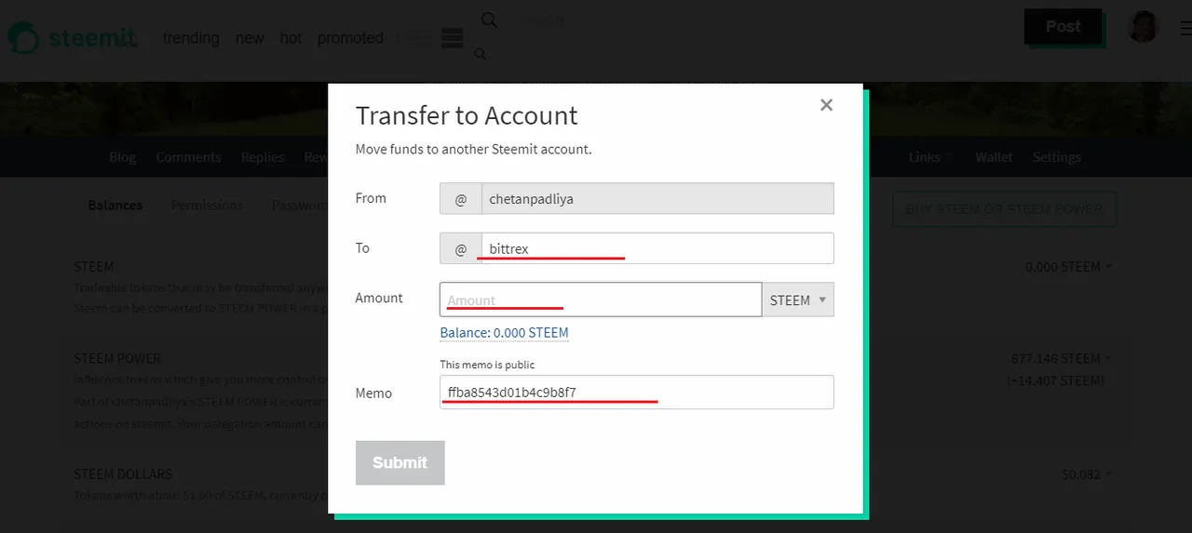Open the Settings tab

[1057, 157]
